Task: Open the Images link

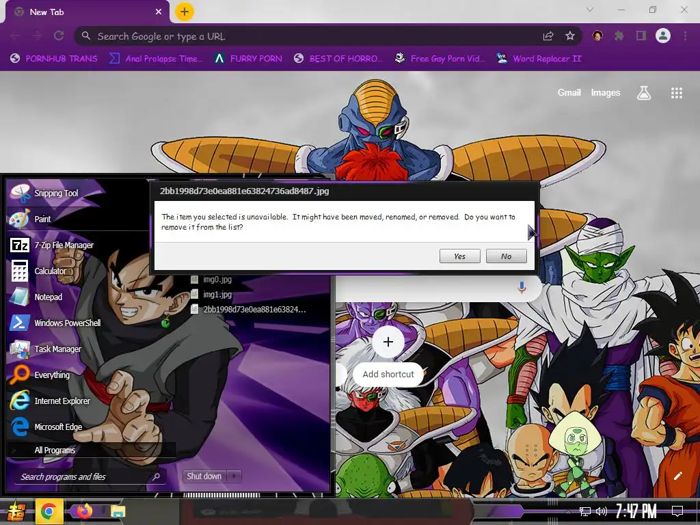Action: tap(606, 92)
